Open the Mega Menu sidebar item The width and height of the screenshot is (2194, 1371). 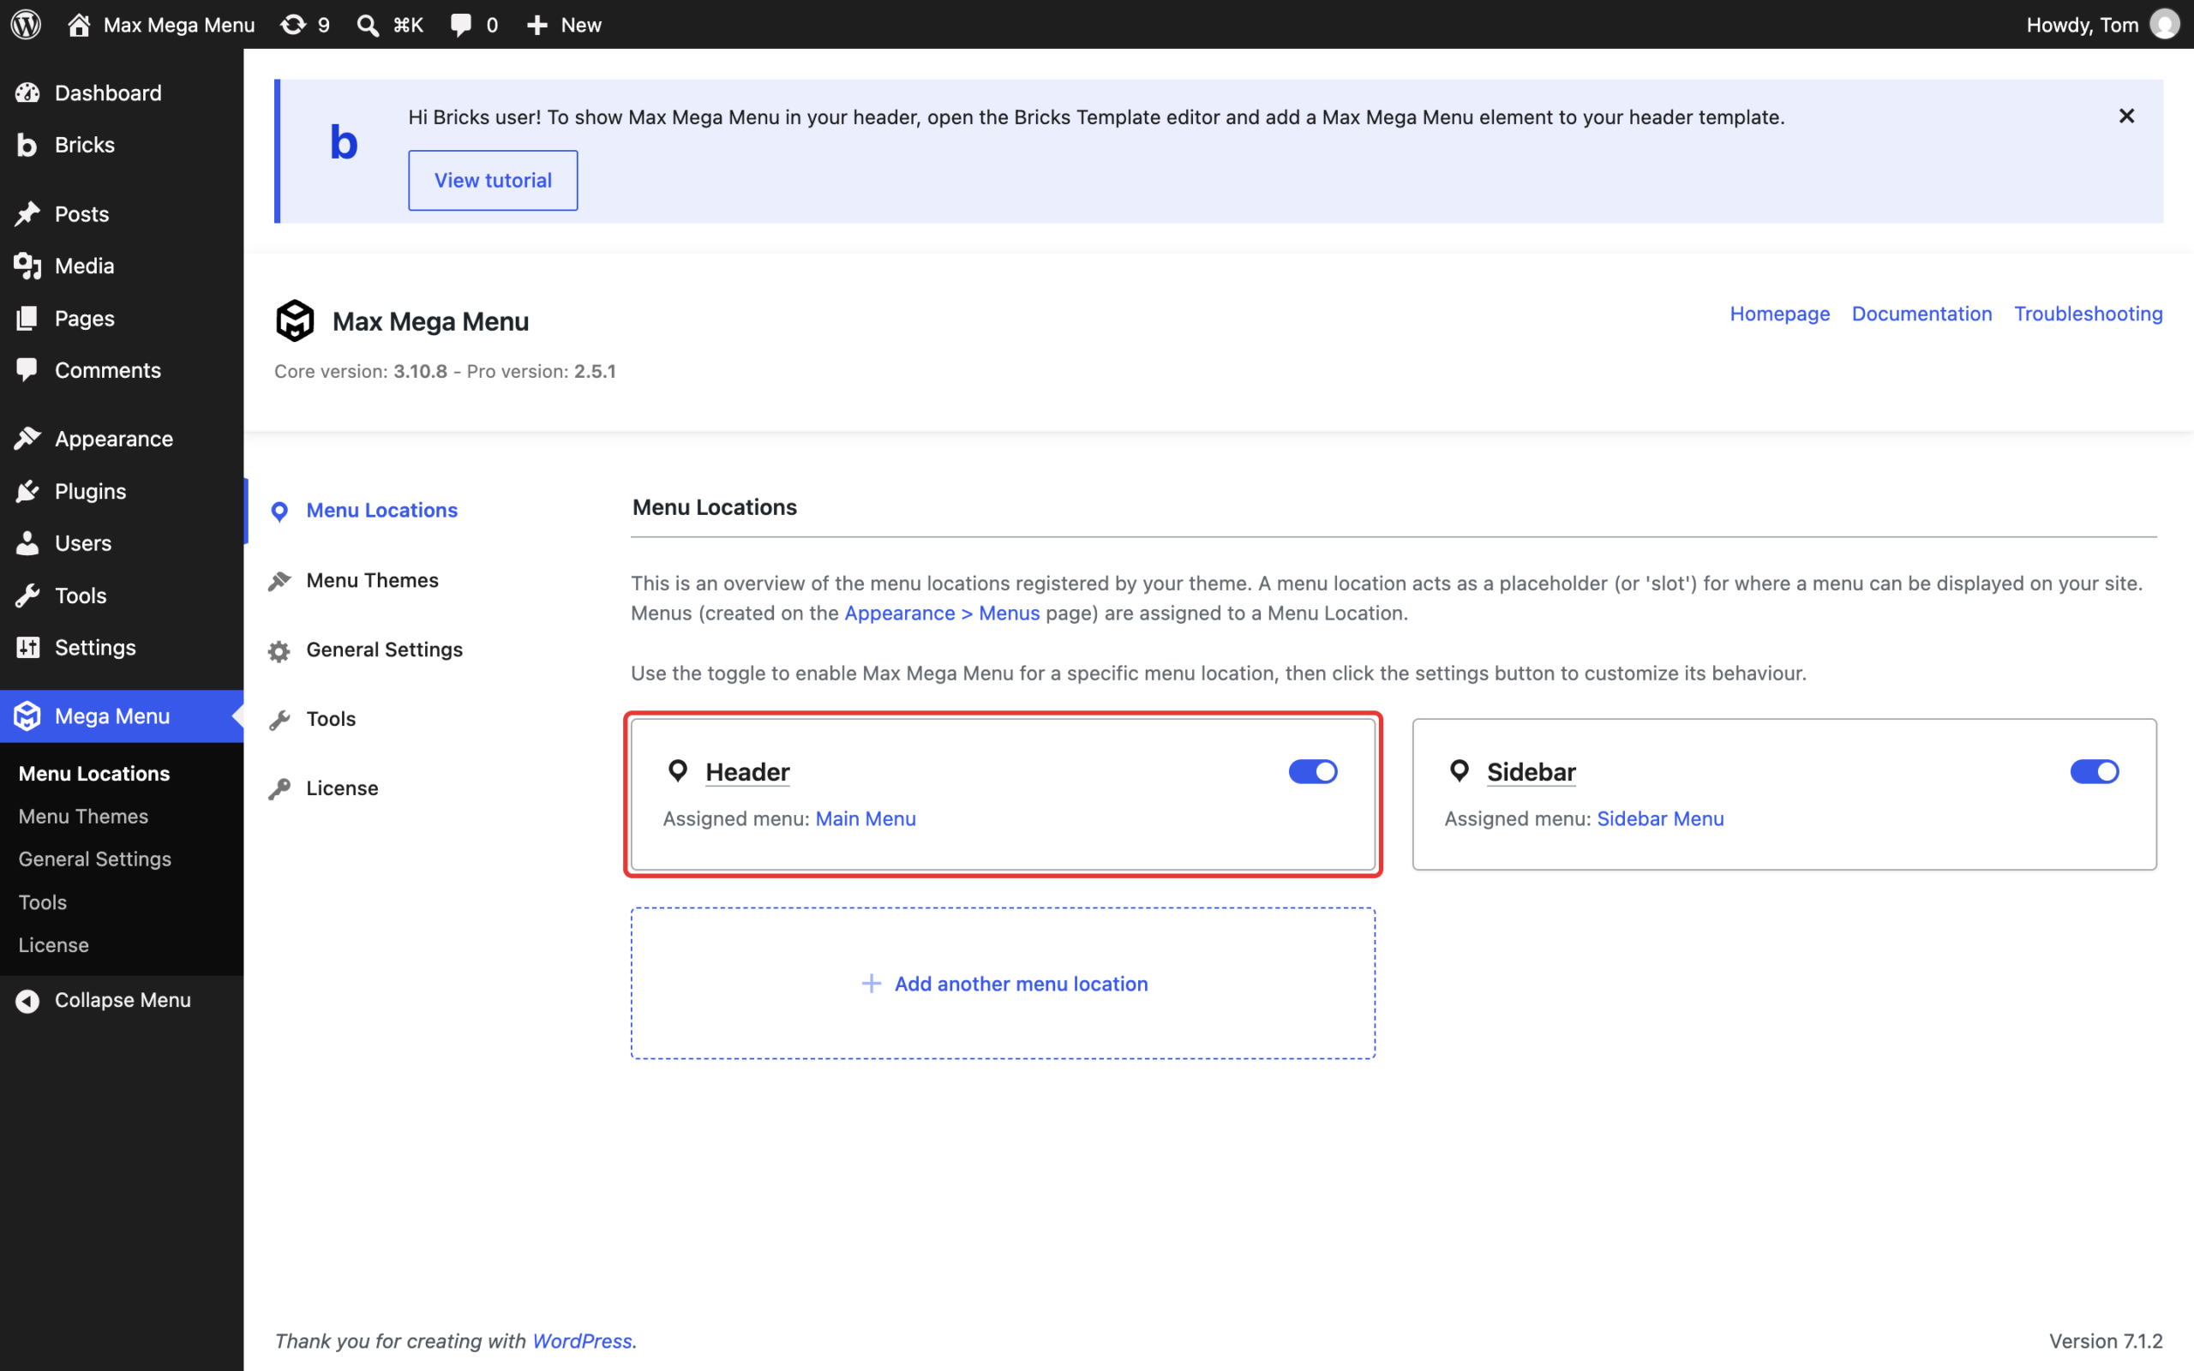(x=122, y=716)
